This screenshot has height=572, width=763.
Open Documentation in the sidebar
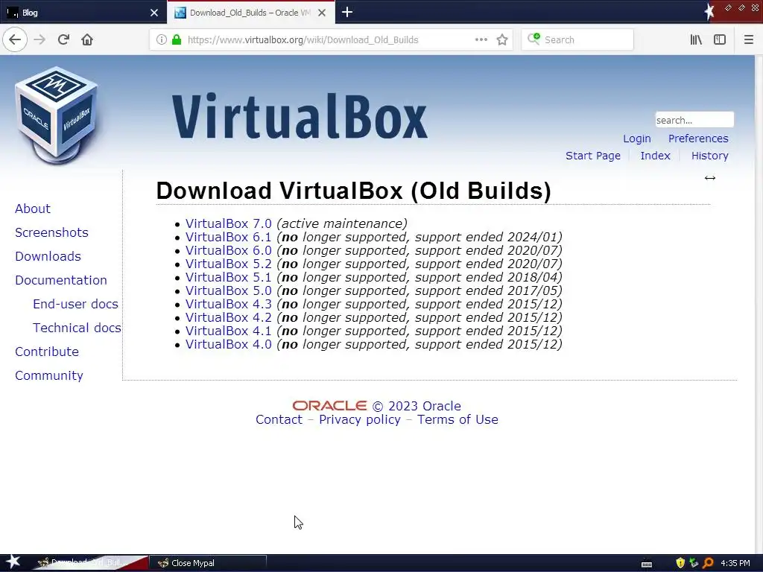(61, 280)
